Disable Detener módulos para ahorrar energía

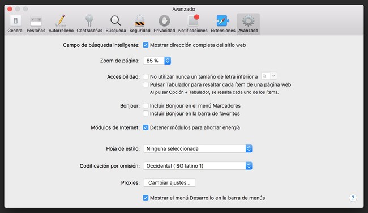click(146, 127)
